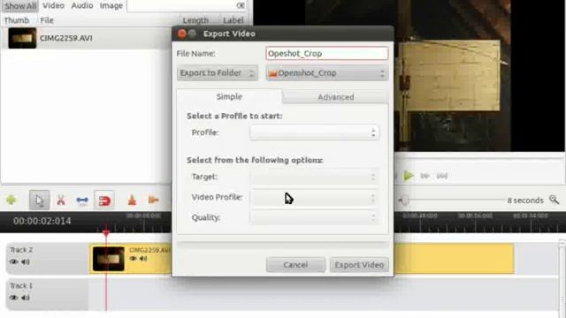Click the Label column header
566x318 pixels.
233,20
